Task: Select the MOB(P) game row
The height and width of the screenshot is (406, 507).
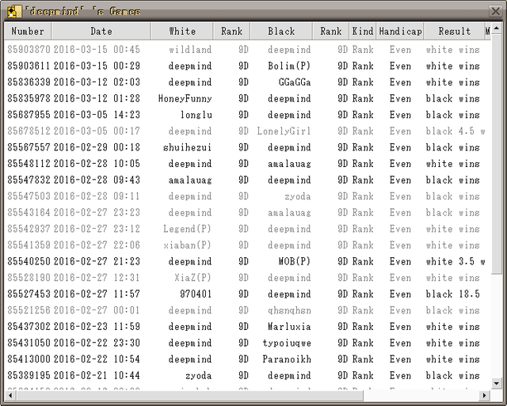Action: (x=247, y=261)
